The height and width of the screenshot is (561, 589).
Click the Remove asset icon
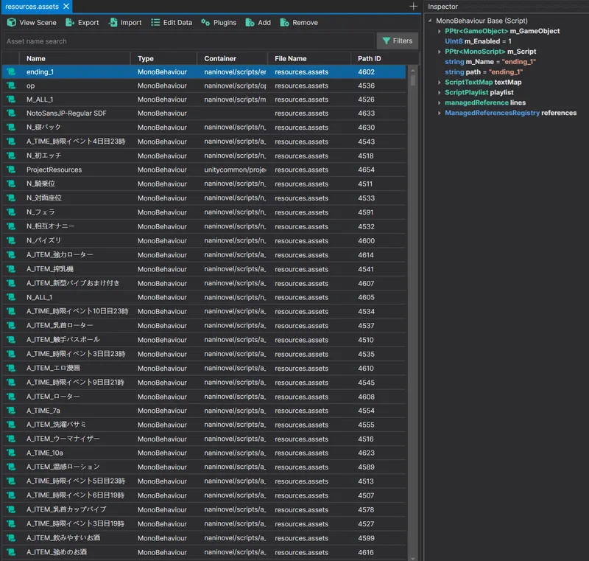[284, 23]
